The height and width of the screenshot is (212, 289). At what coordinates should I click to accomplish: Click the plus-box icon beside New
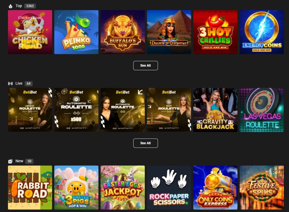click(x=10, y=161)
